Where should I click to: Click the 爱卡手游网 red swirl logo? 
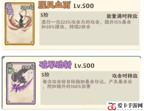(x=112, y=106)
